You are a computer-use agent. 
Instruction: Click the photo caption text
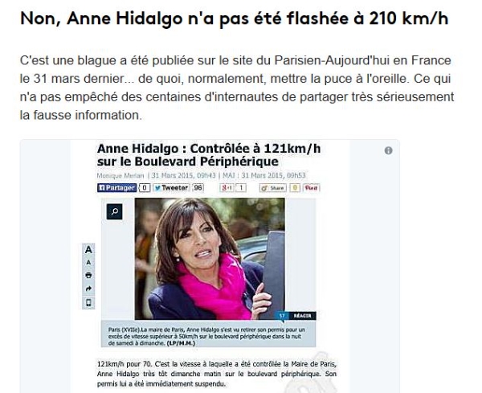point(206,337)
